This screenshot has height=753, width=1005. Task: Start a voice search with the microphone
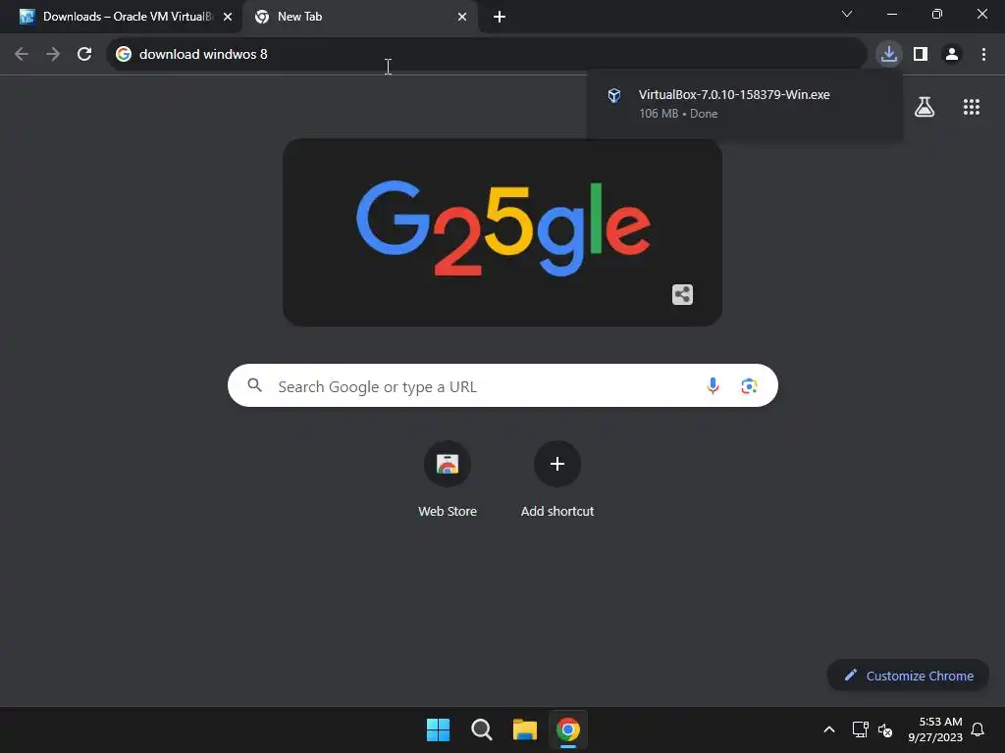713,385
